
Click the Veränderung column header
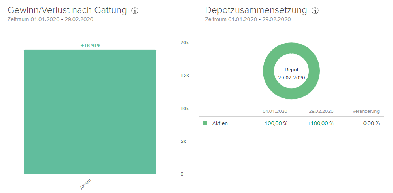point(366,111)
